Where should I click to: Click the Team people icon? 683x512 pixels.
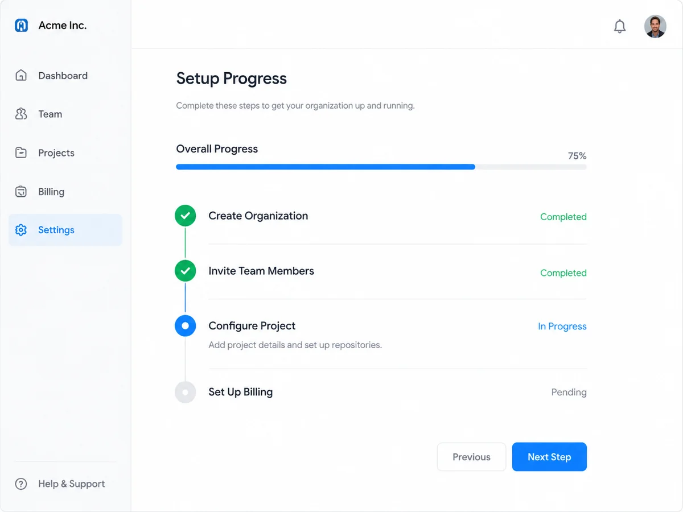21,114
